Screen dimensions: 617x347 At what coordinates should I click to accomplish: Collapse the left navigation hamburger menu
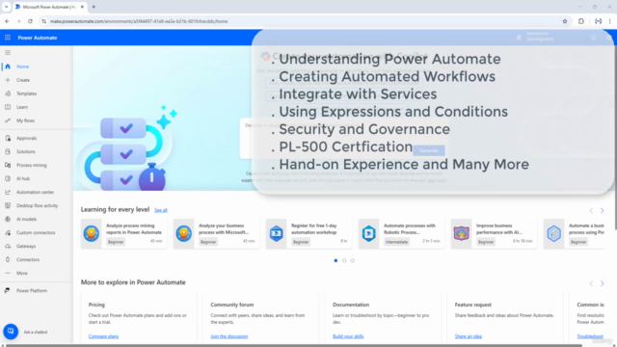(8, 52)
